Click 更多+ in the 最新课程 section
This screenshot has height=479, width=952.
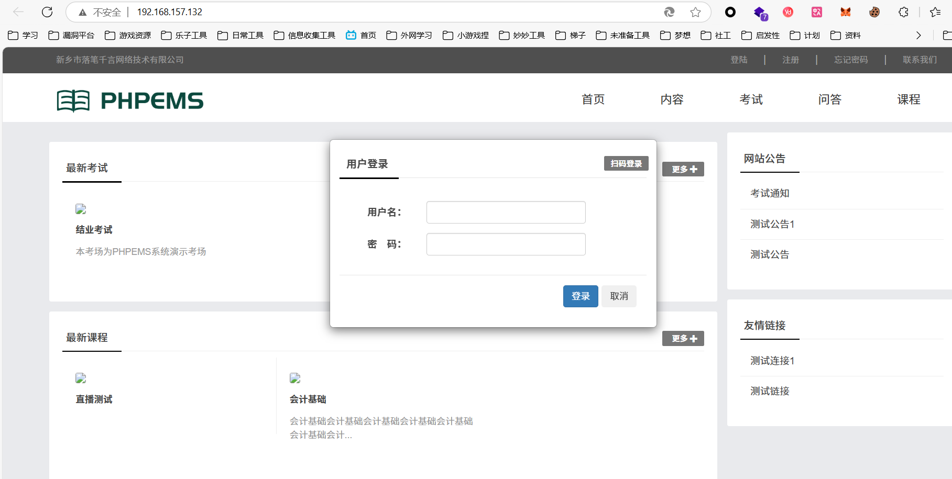683,339
